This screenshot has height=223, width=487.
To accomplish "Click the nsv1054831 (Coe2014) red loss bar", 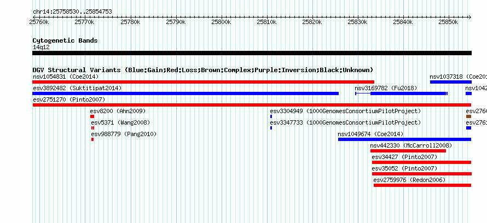I will [x=203, y=82].
